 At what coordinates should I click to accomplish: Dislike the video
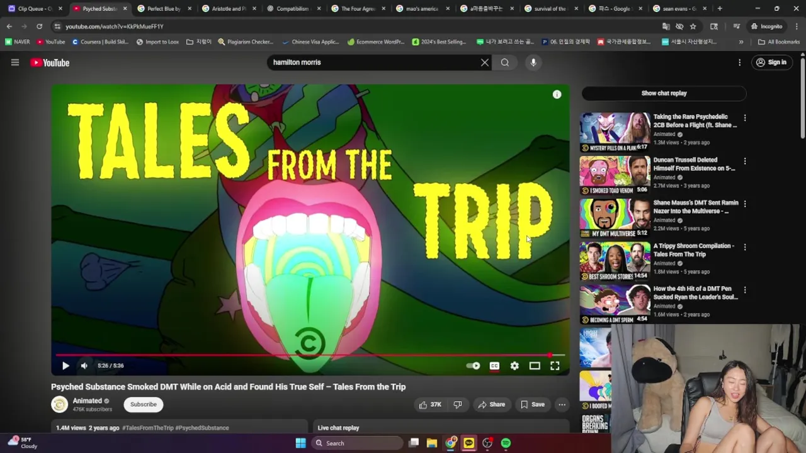(458, 405)
